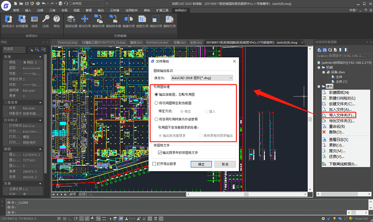Collapse the 三维效果 properties section
This screenshot has width=373, height=222.
40,102
